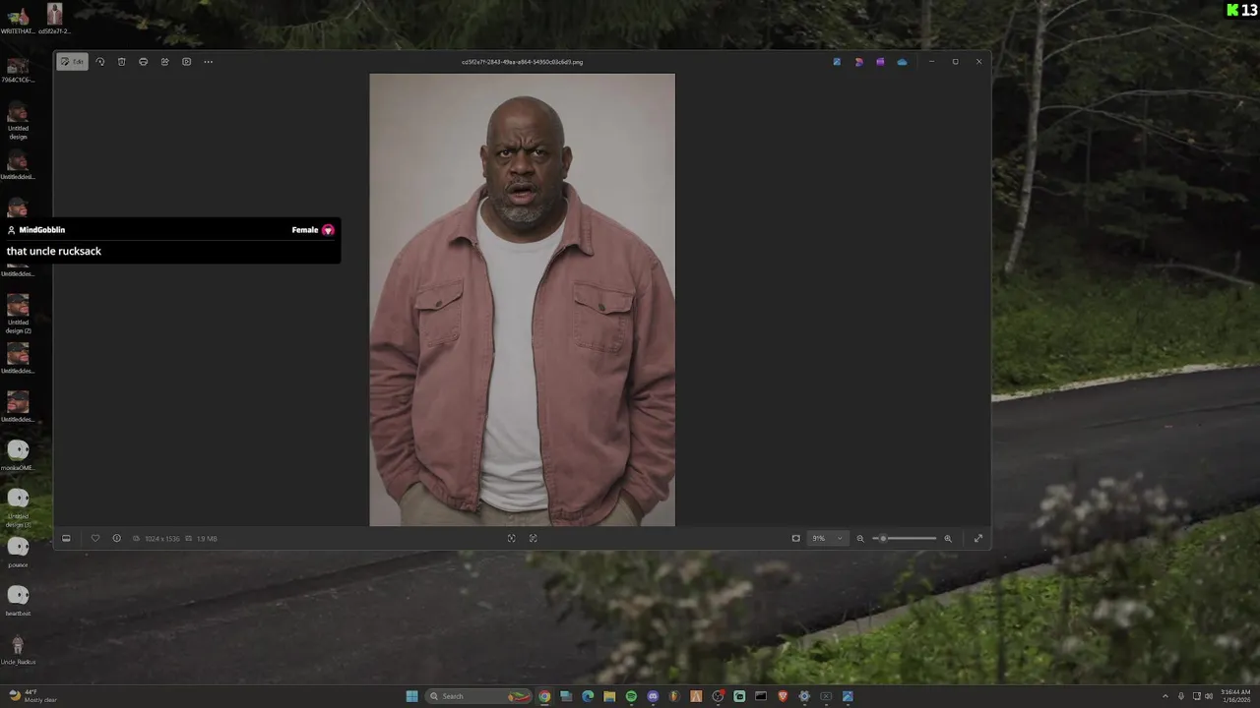Click the Edit image button in Photos
Viewport: 1260px width, 708px height.
72,62
